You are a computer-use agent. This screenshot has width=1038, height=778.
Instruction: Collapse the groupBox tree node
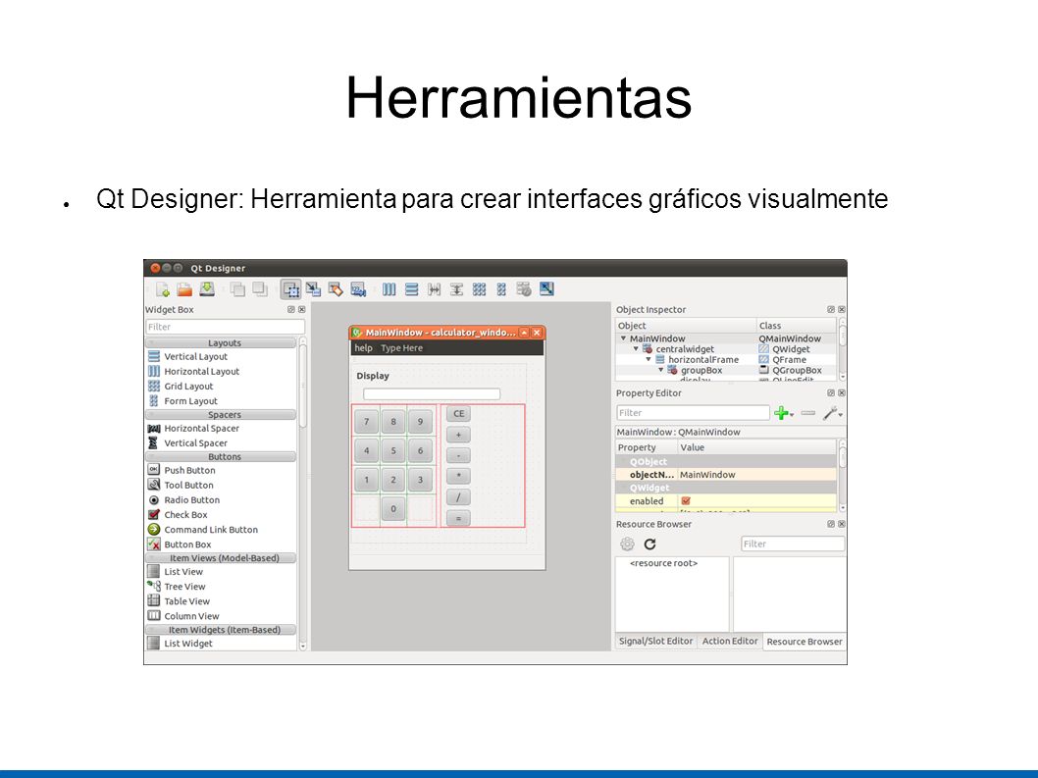tap(660, 370)
